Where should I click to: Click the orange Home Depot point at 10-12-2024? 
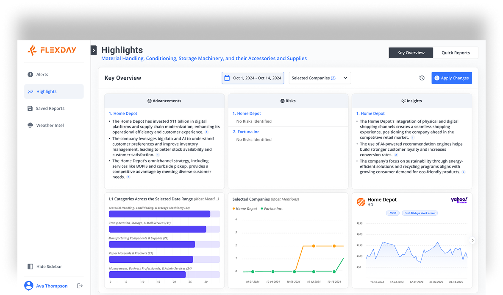[x=314, y=246]
